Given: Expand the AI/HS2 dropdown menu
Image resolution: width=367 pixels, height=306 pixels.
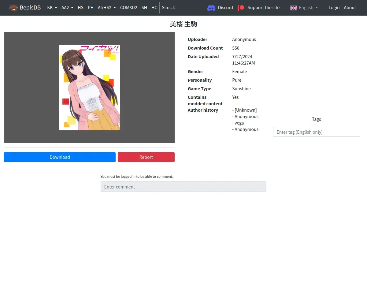Looking at the screenshot, I should click(x=107, y=8).
